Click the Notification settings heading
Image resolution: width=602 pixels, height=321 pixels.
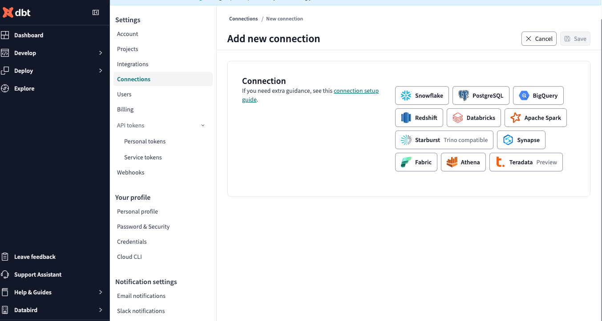[x=146, y=282]
